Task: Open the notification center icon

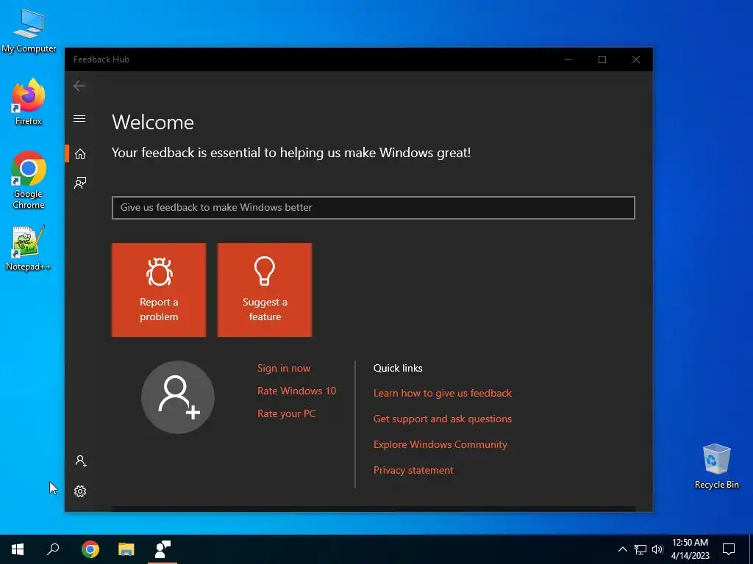Action: click(729, 549)
